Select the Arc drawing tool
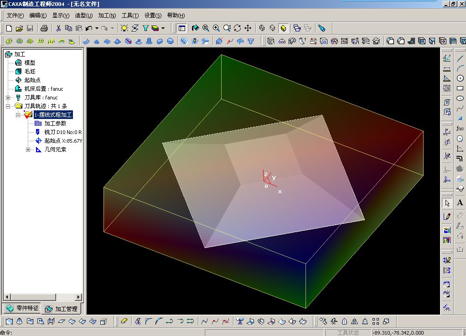Screen dimensions: 466x336 tap(460, 68)
